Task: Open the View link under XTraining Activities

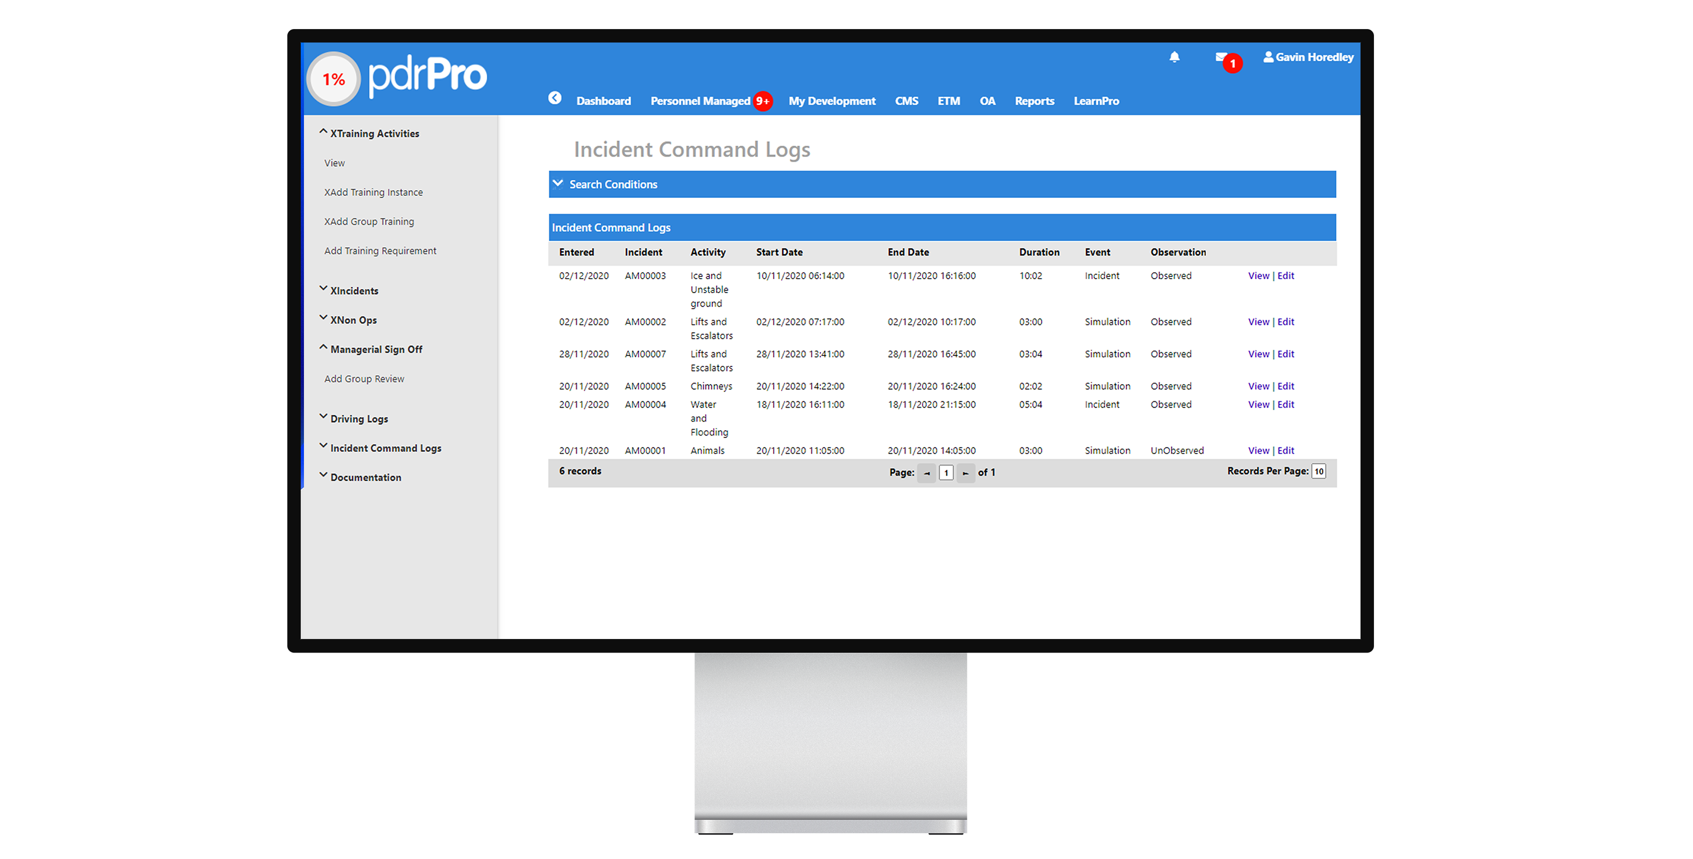Action: coord(335,163)
